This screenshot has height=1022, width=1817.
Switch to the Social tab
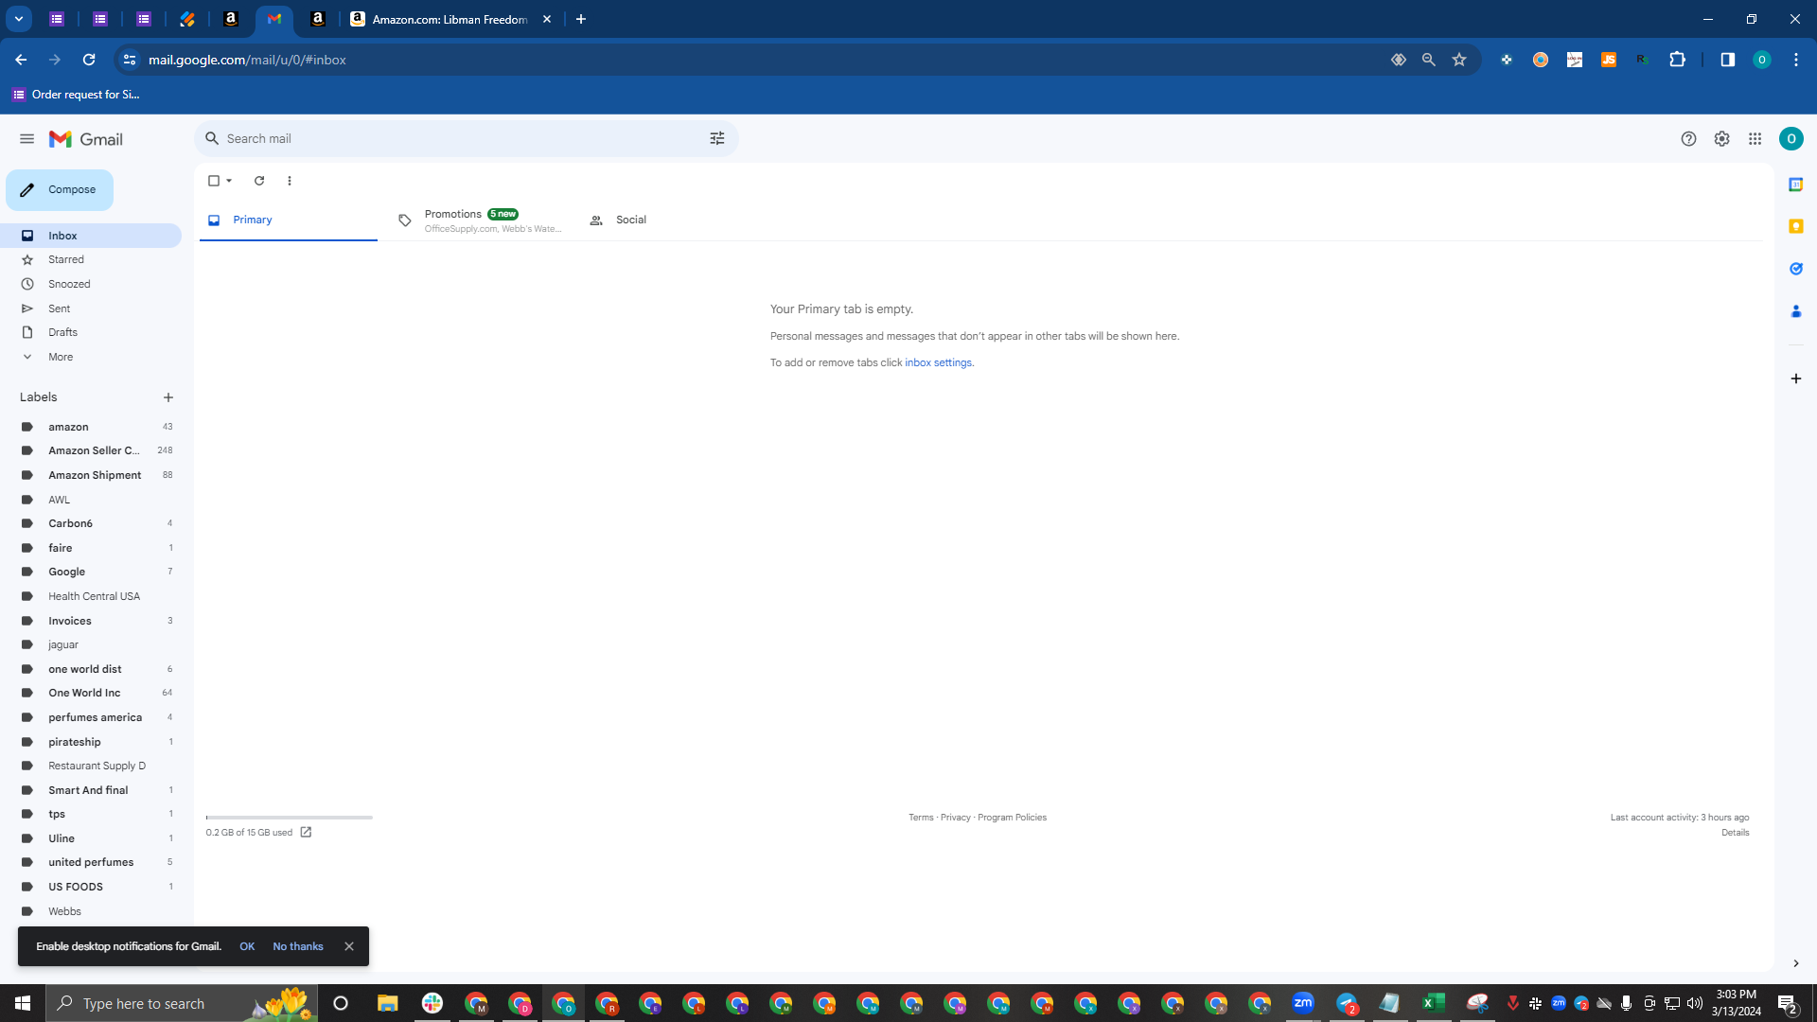(x=671, y=220)
